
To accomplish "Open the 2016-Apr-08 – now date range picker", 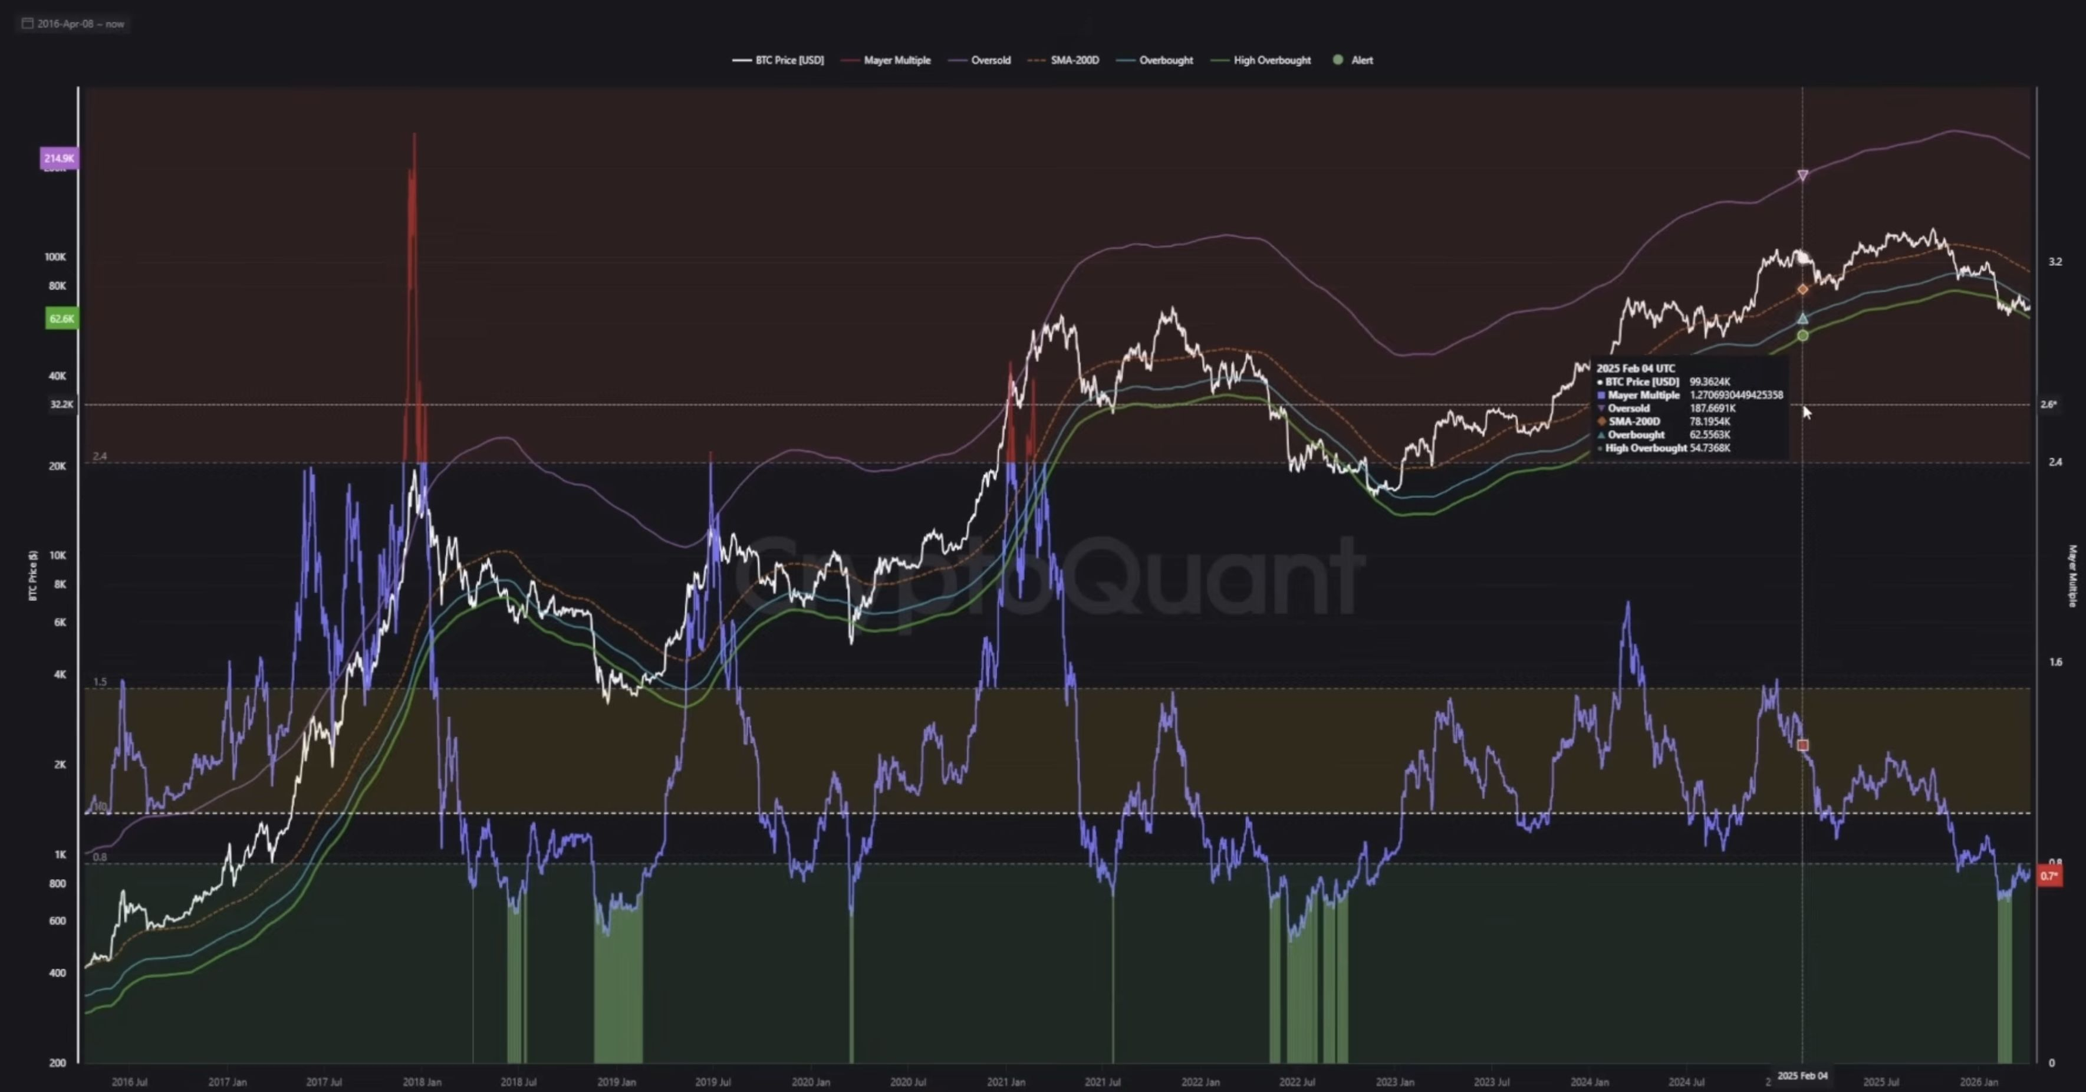I will tap(80, 24).
